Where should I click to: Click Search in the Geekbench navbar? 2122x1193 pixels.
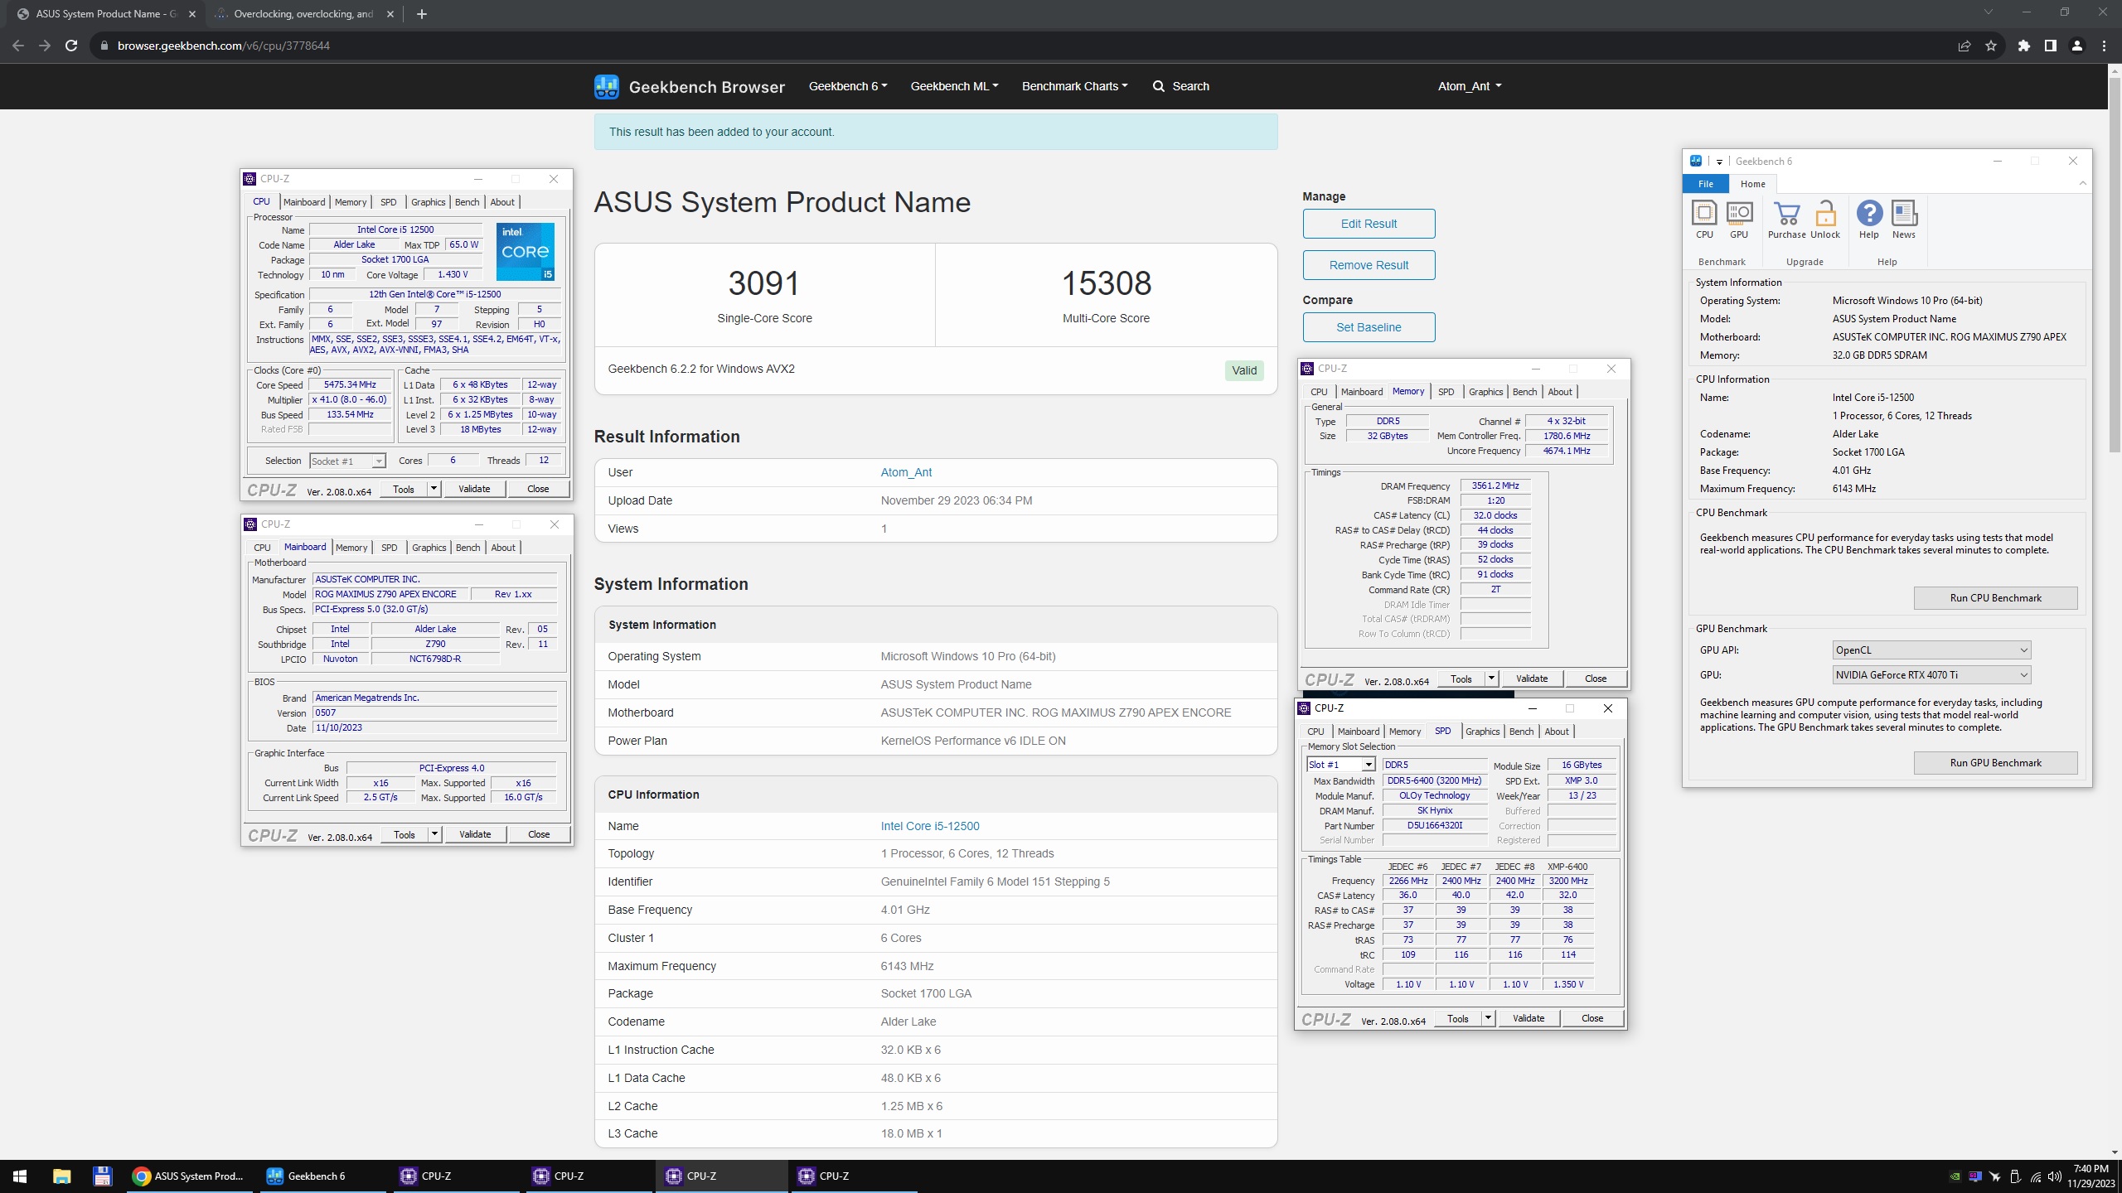pos(1181,86)
